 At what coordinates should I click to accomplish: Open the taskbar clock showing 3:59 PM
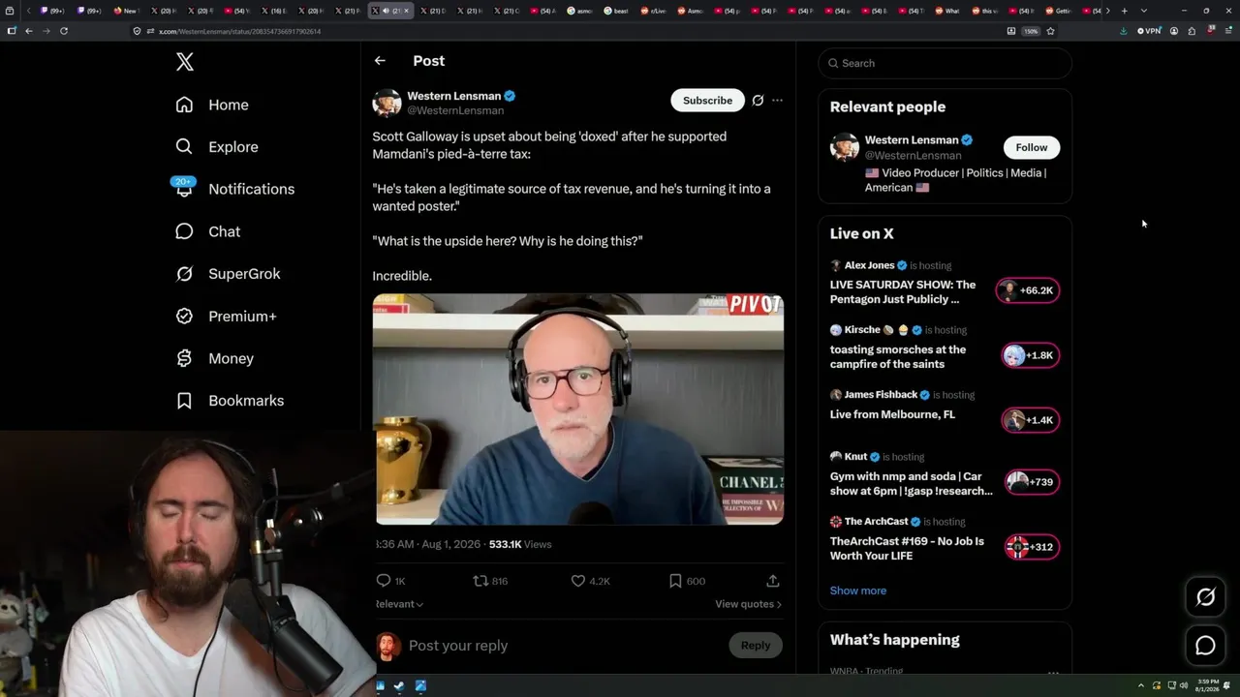pos(1209,686)
